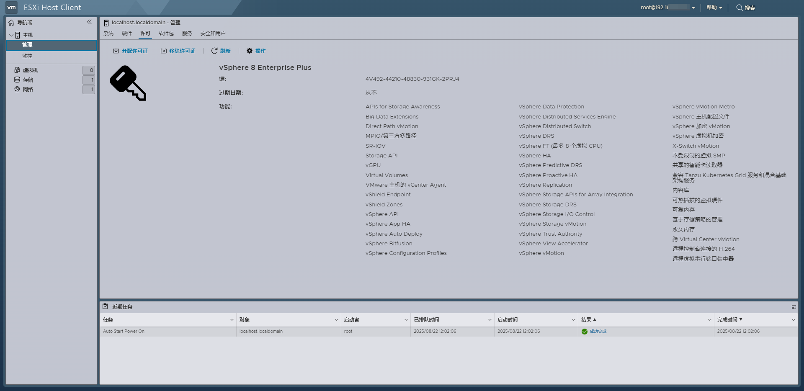Image resolution: width=804 pixels, height=391 pixels.
Task: Select the 存储 icon in the navigator
Action: (x=17, y=80)
